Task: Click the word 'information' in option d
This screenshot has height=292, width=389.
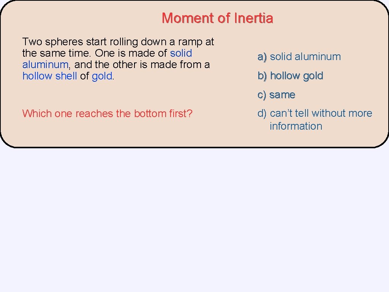Action: click(296, 126)
